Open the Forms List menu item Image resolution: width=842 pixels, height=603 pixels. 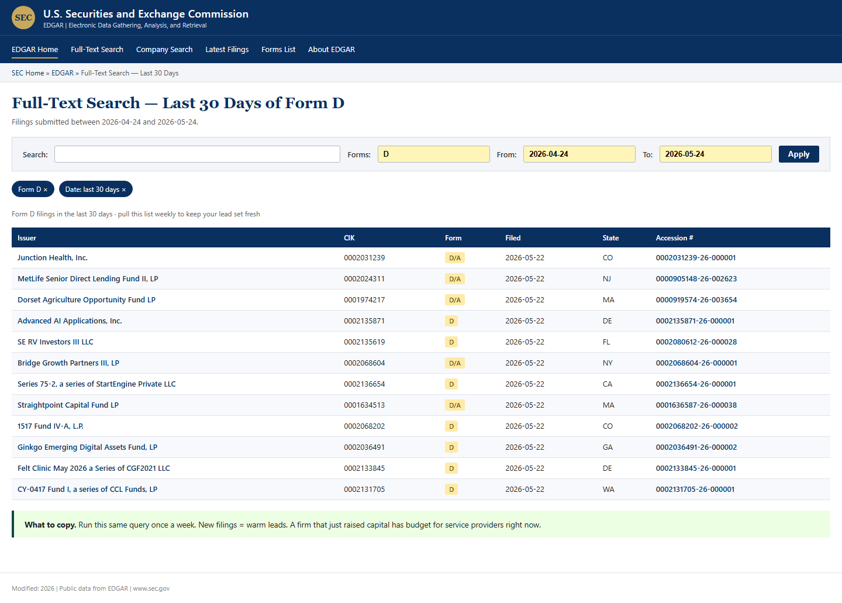click(x=278, y=49)
